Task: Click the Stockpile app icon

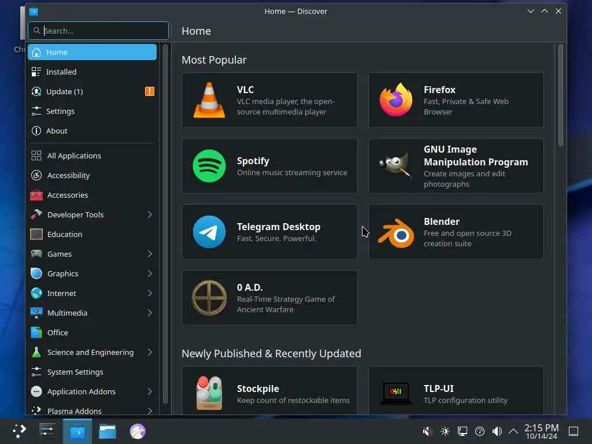Action: point(209,393)
